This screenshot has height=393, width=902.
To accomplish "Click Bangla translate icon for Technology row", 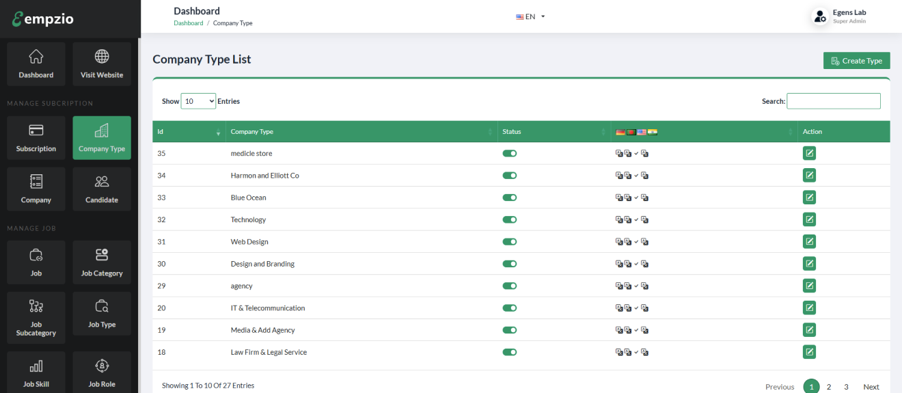I will pyautogui.click(x=627, y=220).
